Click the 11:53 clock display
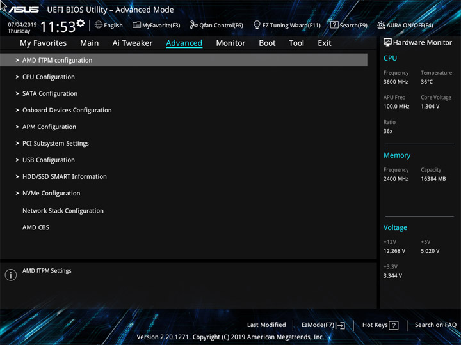Viewport: 461px width, 345px height. [x=58, y=27]
